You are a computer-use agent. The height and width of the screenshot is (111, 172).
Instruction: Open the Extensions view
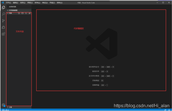pos(3,34)
